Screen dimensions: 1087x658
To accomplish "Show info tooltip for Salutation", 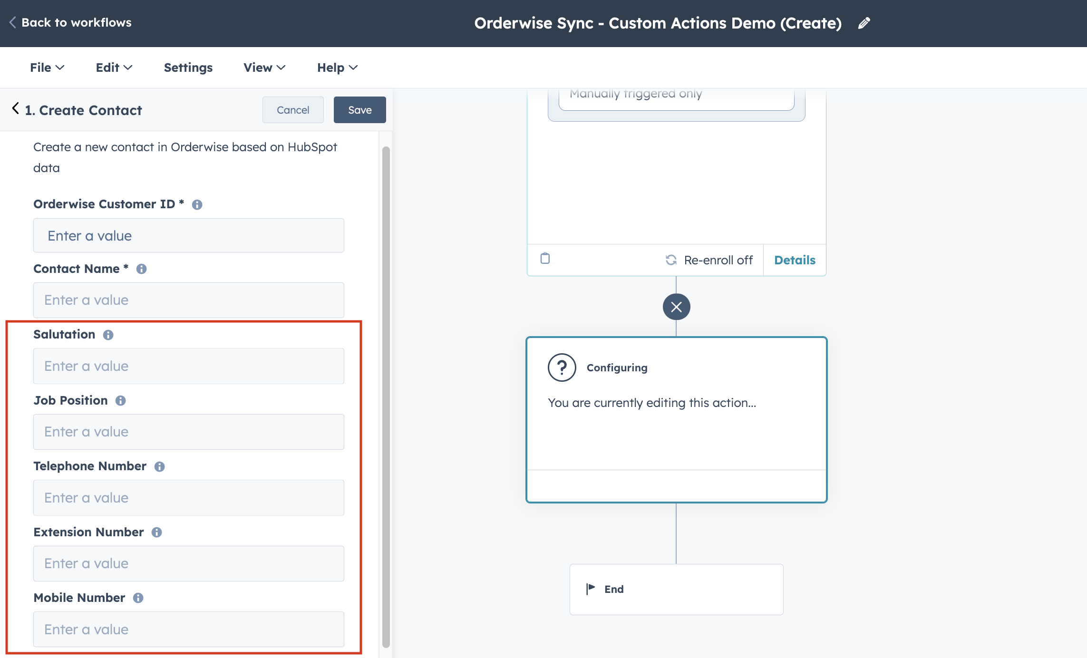I will tap(108, 335).
